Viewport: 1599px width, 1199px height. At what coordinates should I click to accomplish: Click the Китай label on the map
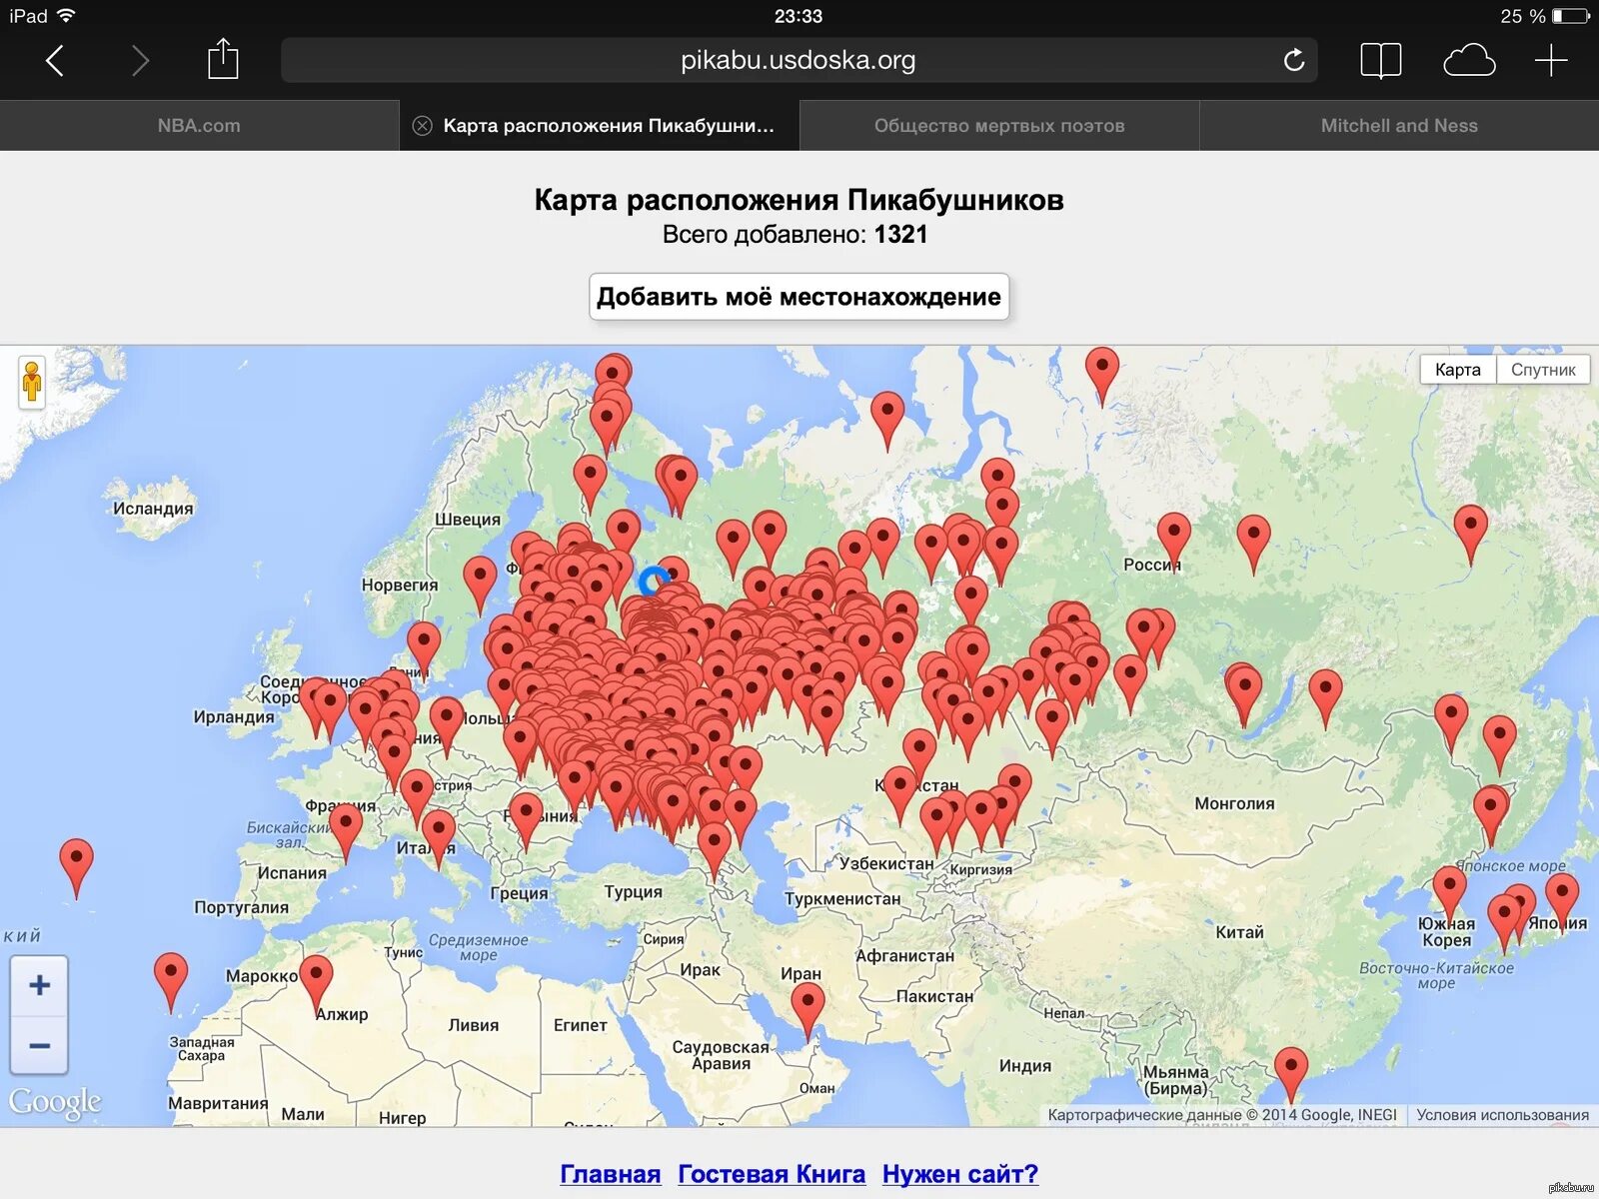[1239, 932]
